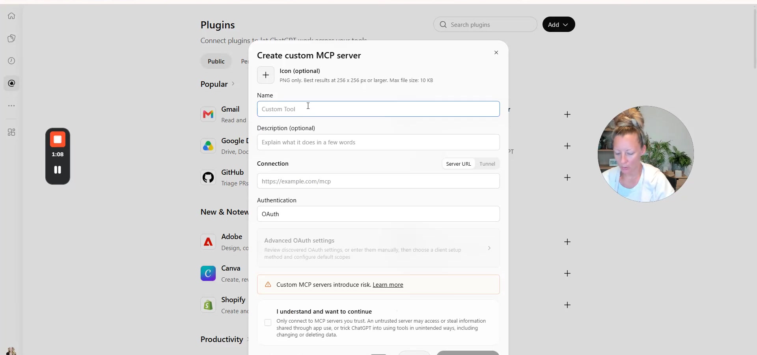Expand the Popular section chevron
Image resolution: width=757 pixels, height=355 pixels.
pos(233,84)
